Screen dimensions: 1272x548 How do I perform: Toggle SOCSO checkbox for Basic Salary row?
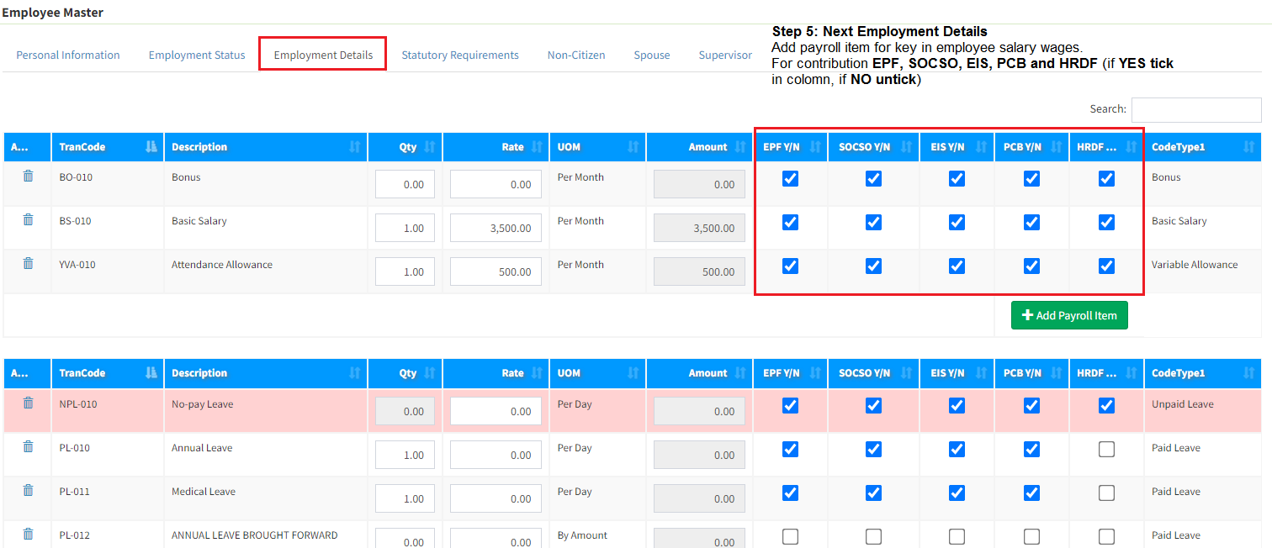873,222
